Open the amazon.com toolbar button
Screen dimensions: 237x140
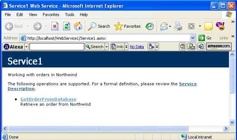tap(219, 46)
